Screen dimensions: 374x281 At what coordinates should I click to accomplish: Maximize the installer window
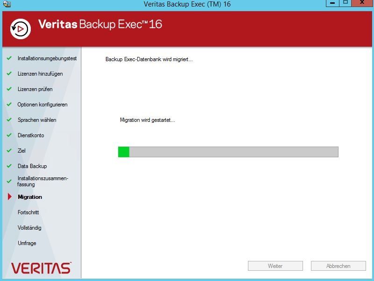coord(345,3)
